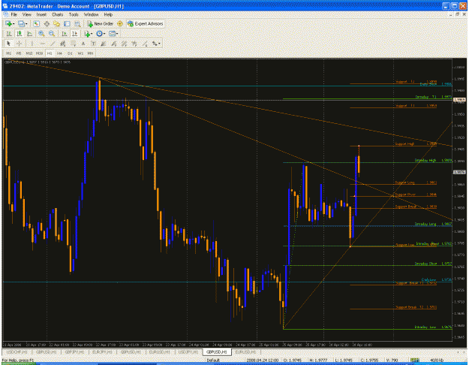The image size is (469, 365).
Task: Show the Market Watch window
Action: (x=36, y=23)
